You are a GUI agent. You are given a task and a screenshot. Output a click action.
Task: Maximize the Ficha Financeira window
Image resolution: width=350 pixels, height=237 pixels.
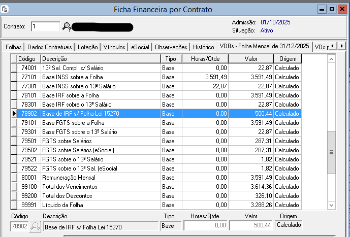332,9
